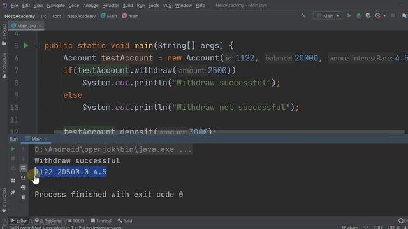Click the CRLF line separator in status bar
The image size is (408, 229).
(378, 227)
